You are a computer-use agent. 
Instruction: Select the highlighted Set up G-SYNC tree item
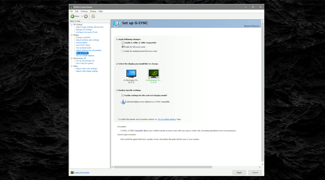pos(82,53)
